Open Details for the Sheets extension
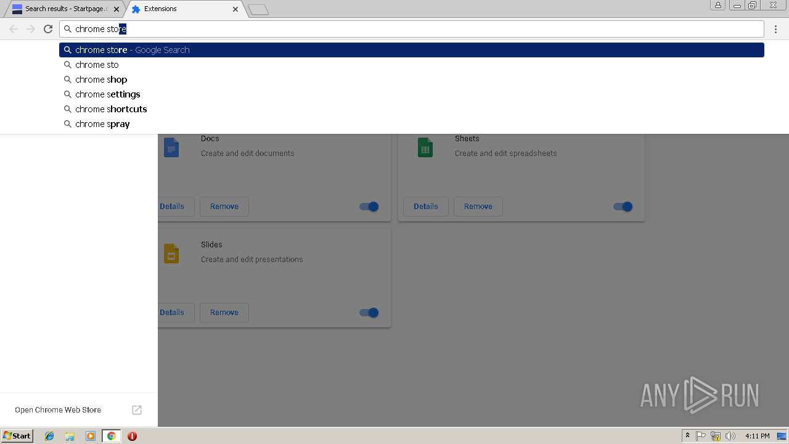 pos(426,207)
